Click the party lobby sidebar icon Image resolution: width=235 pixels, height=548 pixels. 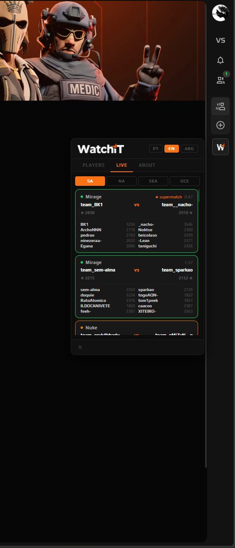220,106
